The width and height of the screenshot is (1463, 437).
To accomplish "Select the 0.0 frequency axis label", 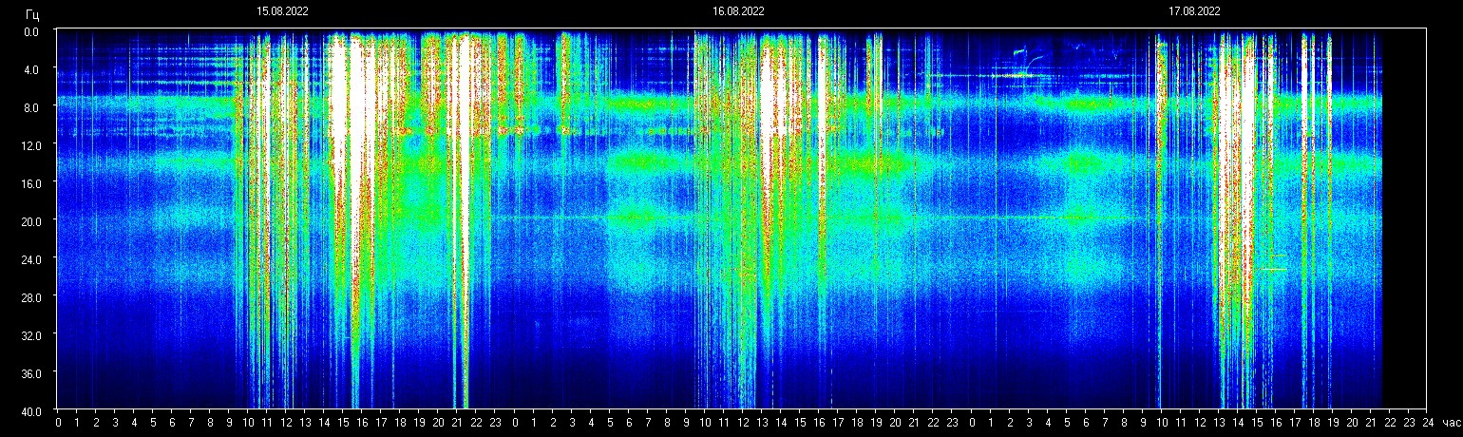I will click(x=31, y=31).
